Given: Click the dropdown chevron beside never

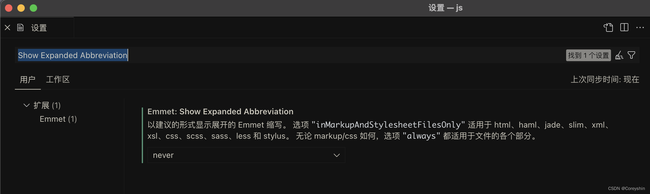Looking at the screenshot, I should point(336,155).
